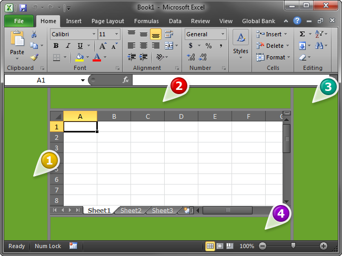Viewport: 342px width, 256px height.
Task: Open Sort and Filter icon
Action: pos(319,34)
